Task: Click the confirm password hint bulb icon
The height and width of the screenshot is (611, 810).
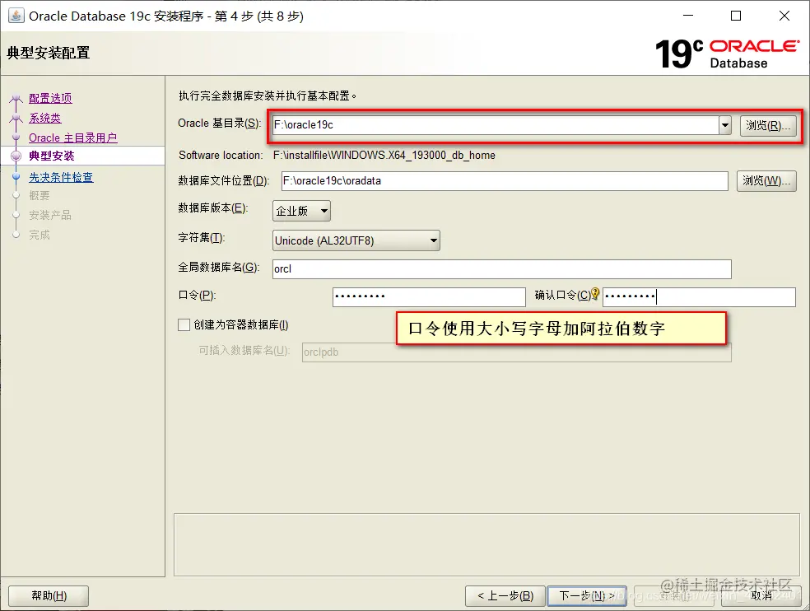Action: coord(595,294)
